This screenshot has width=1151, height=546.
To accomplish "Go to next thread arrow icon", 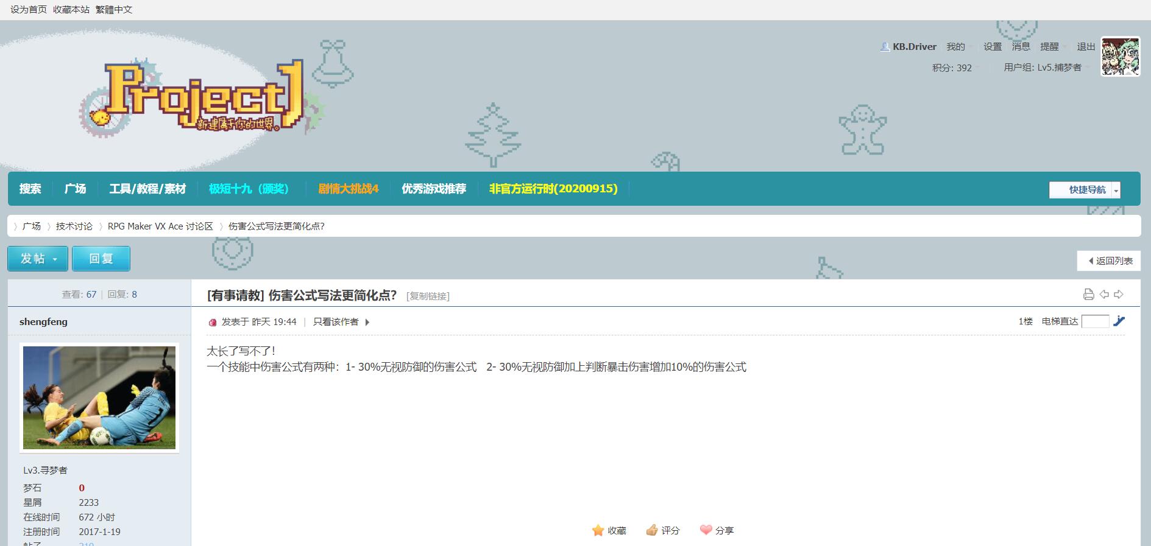I will pos(1119,295).
